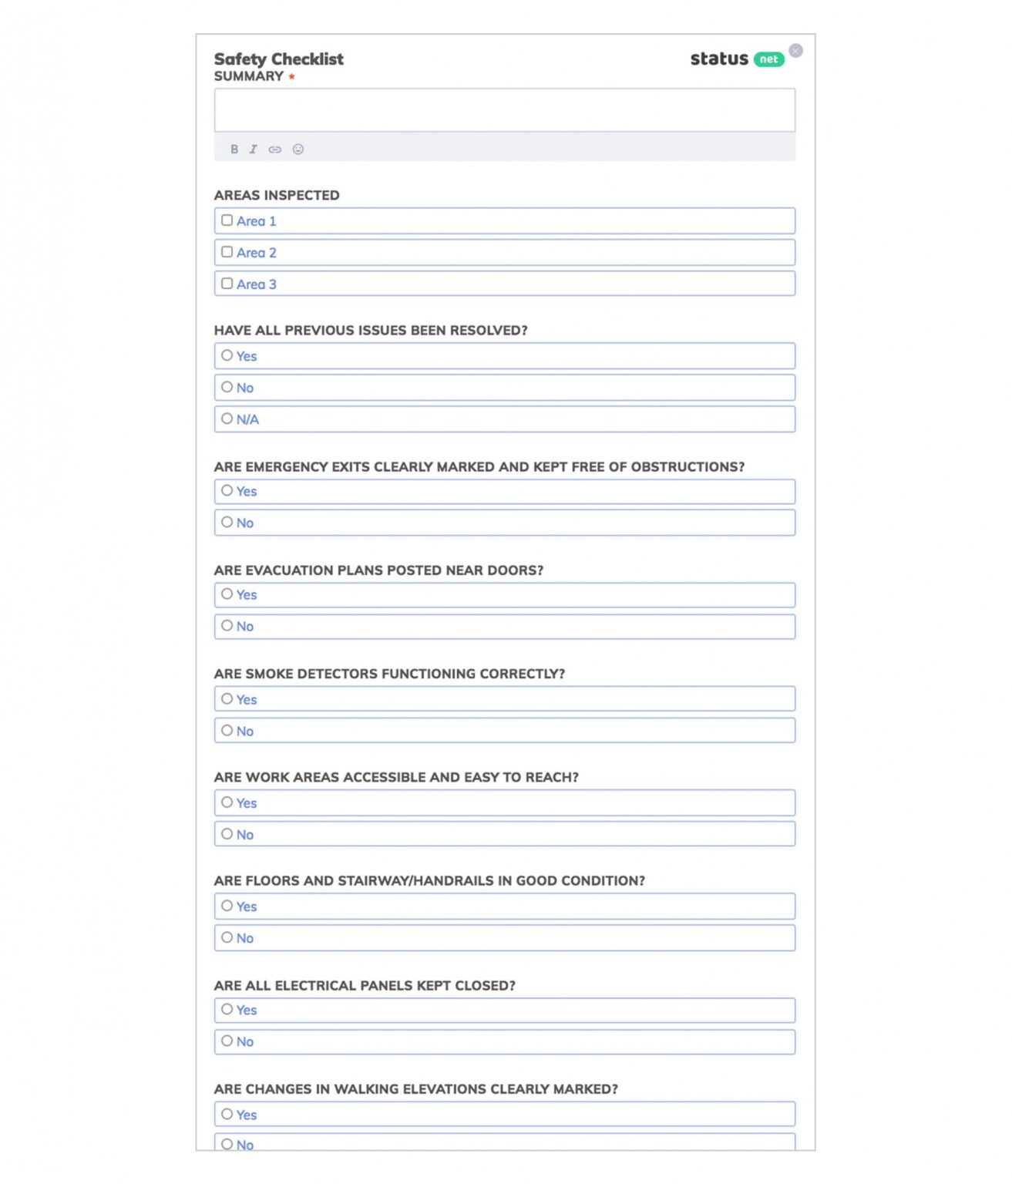Select Yes for floors and handrails condition

coord(227,906)
